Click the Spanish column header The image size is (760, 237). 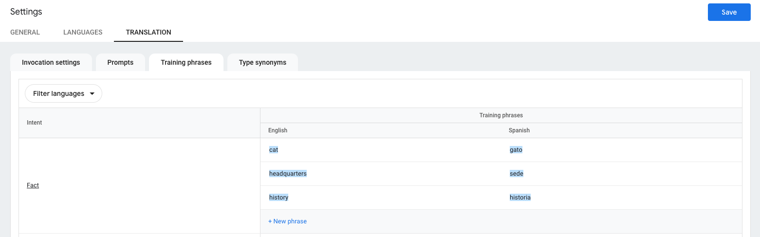(519, 130)
